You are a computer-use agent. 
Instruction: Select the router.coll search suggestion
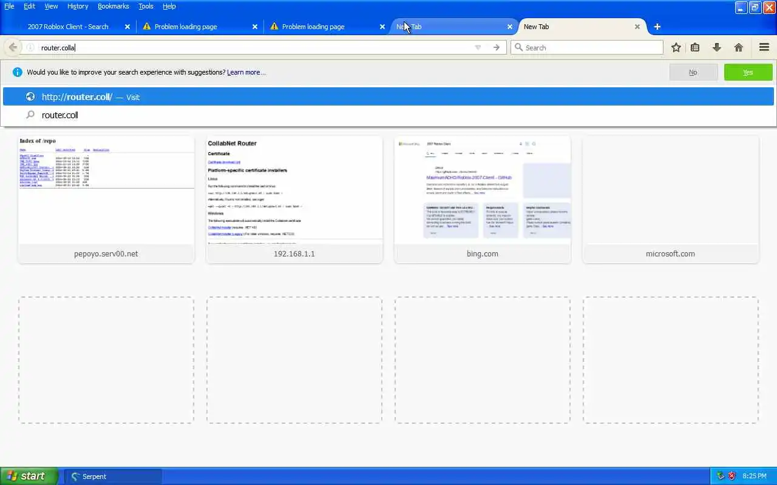click(388, 115)
